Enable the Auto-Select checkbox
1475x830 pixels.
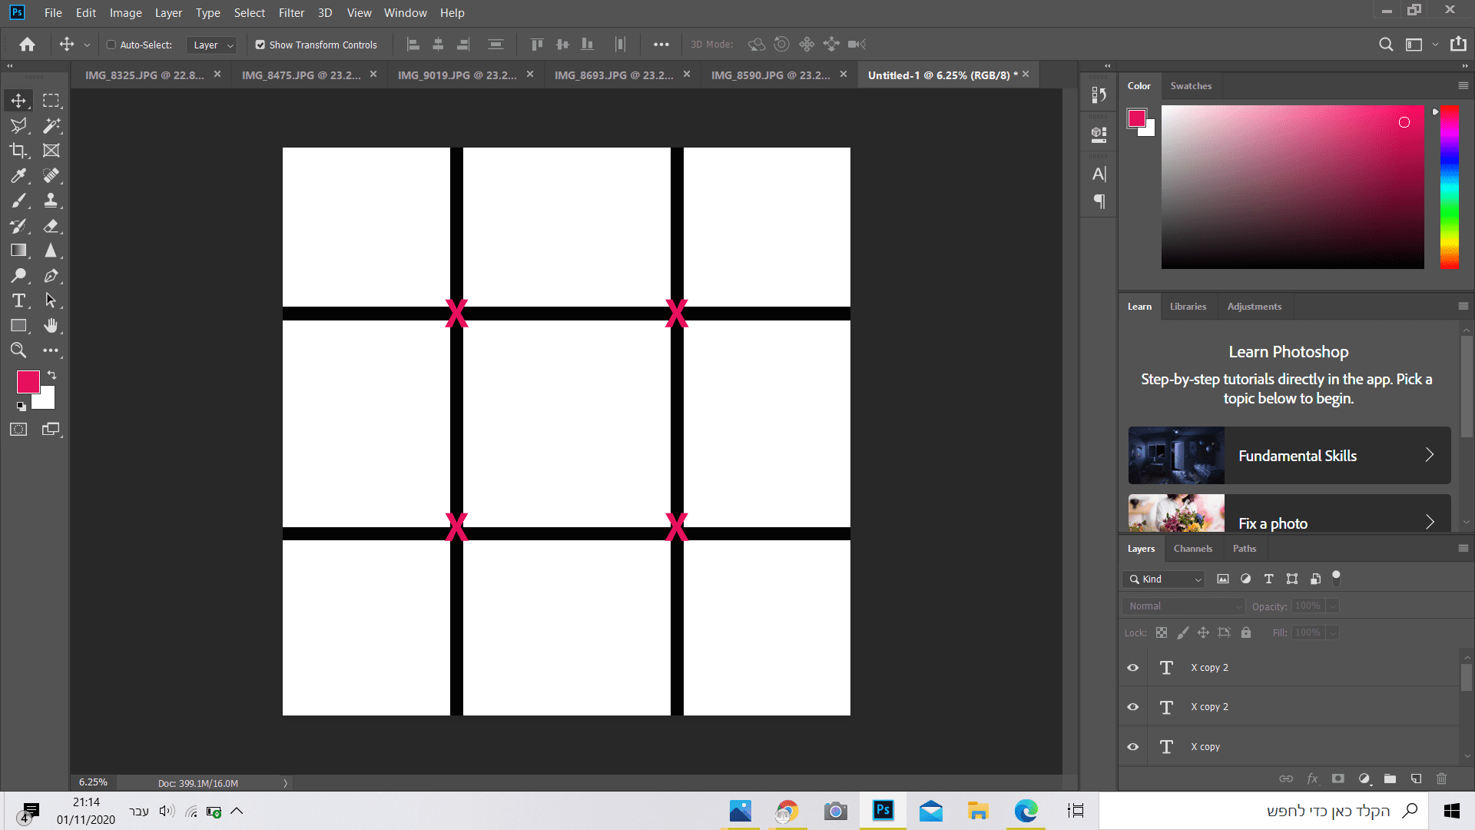[111, 45]
